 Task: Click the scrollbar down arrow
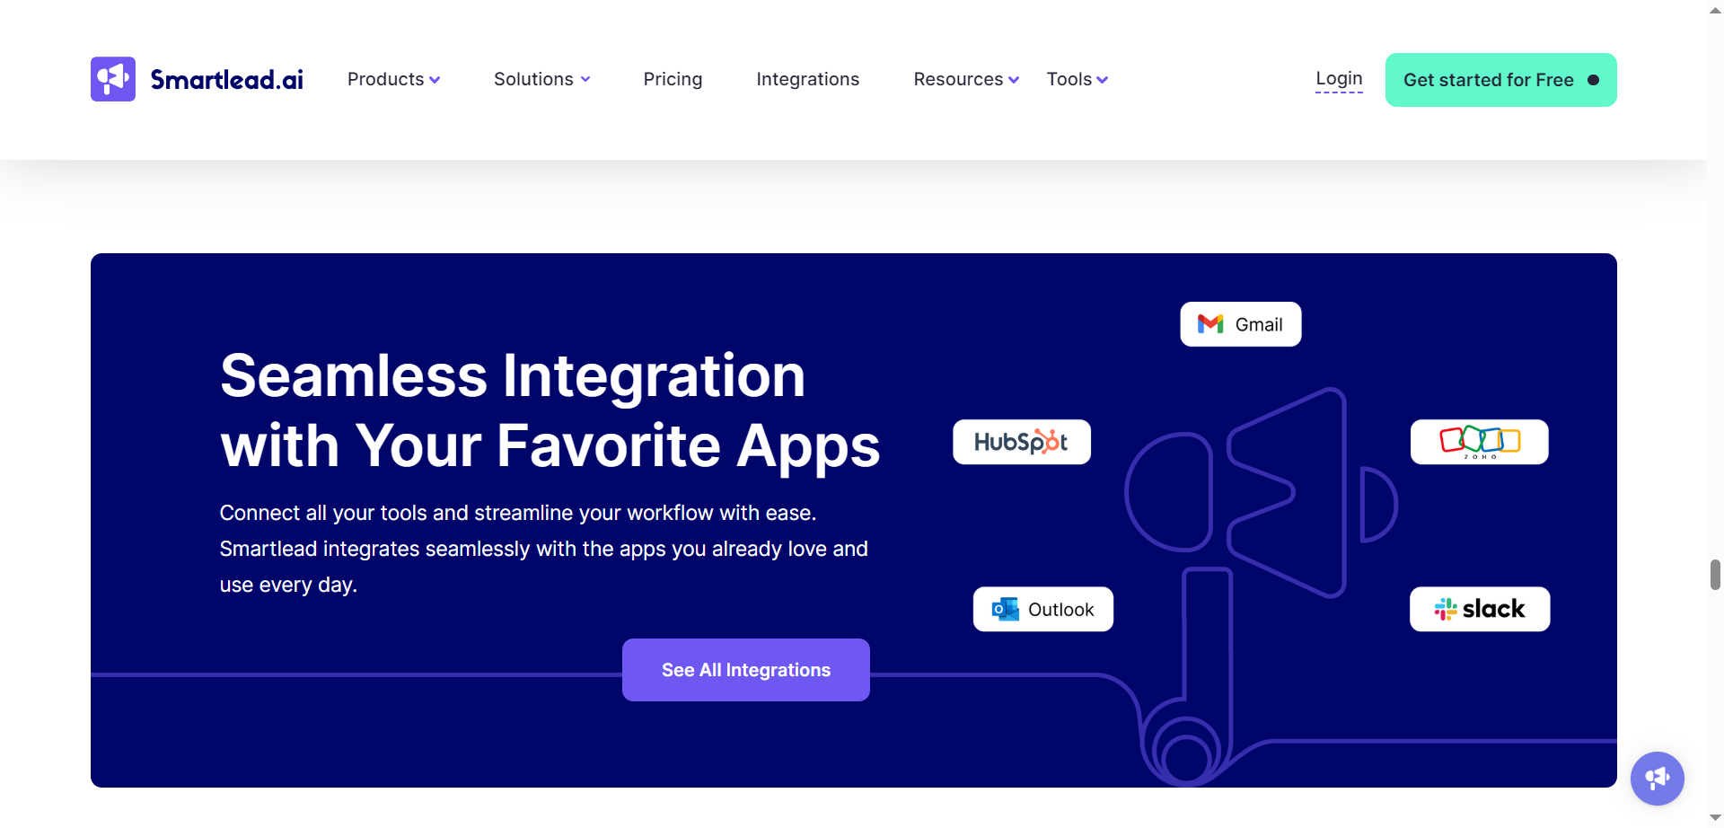(x=1715, y=818)
